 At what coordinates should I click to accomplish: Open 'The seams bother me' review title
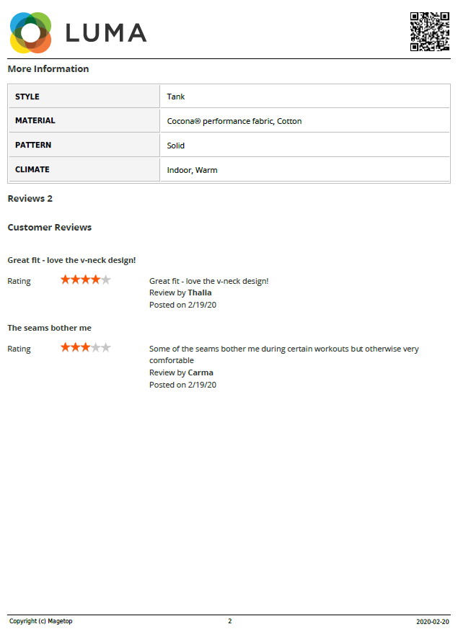point(49,328)
